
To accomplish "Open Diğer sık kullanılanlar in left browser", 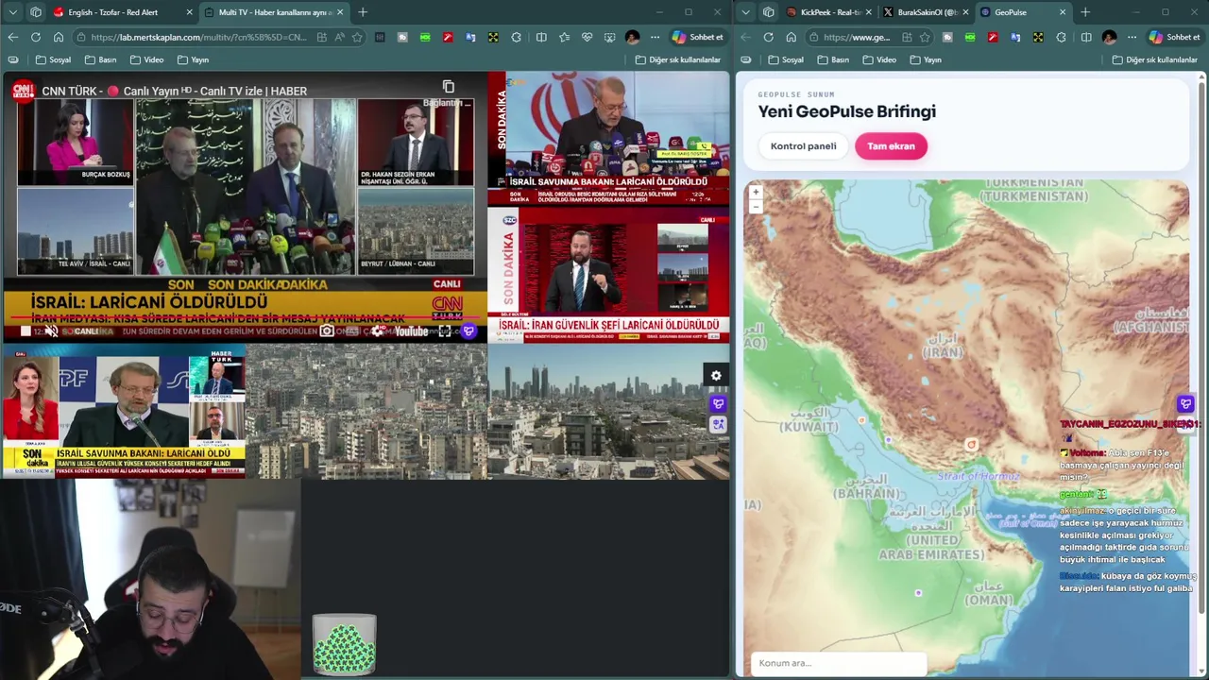I will 677,59.
